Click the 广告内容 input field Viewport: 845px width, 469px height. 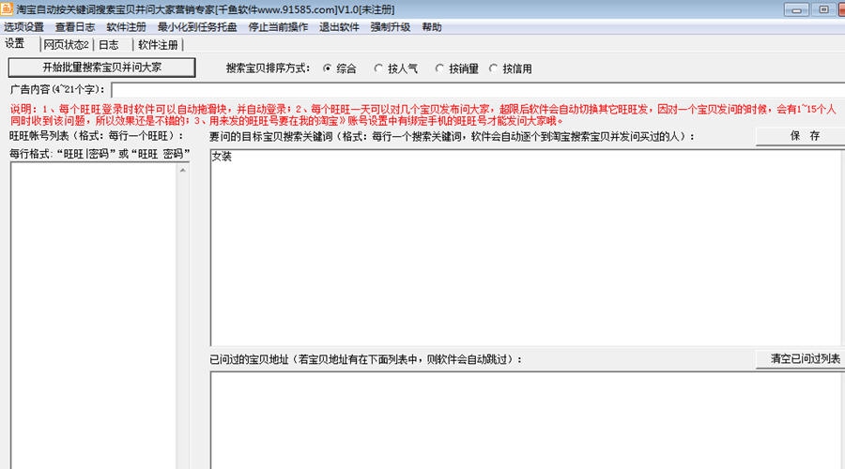click(478, 89)
